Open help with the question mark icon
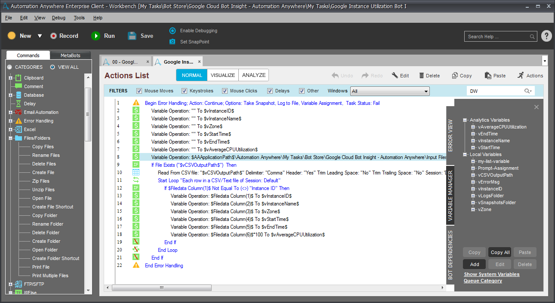This screenshot has width=555, height=303. click(x=546, y=36)
